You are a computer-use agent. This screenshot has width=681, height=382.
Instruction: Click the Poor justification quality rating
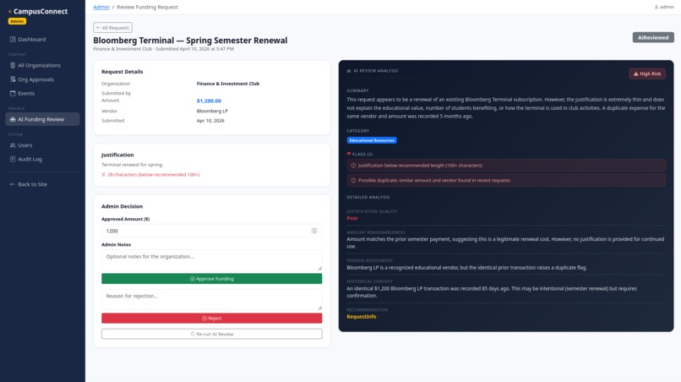coord(352,218)
